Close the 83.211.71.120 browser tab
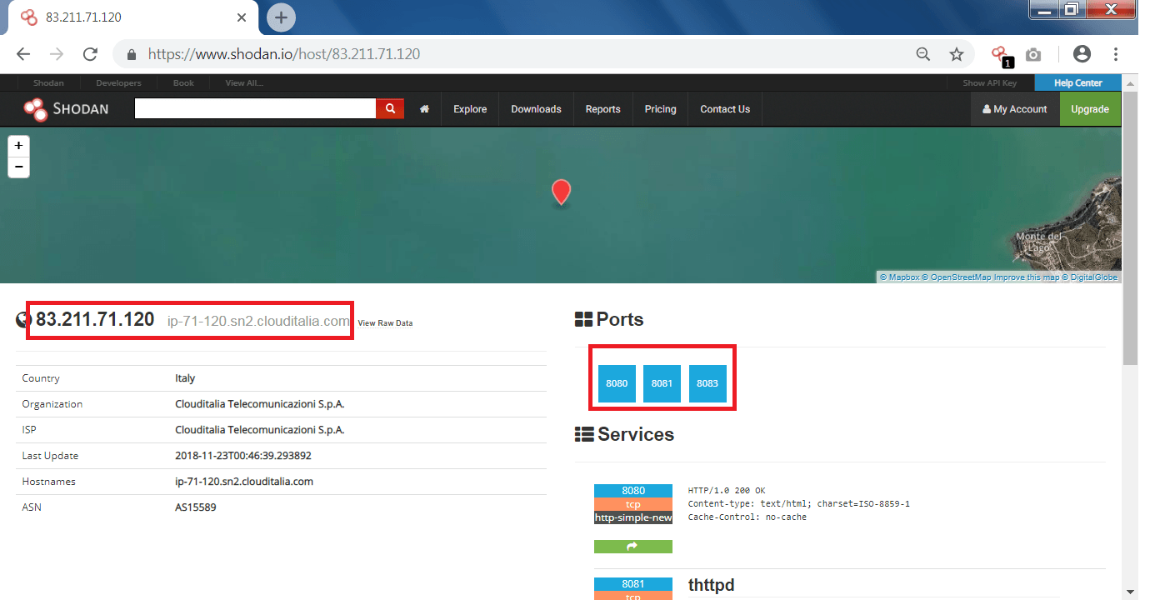 click(x=242, y=17)
